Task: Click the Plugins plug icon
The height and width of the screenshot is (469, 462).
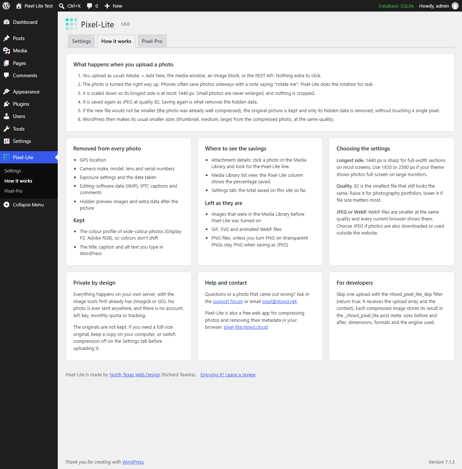Action: point(6,104)
